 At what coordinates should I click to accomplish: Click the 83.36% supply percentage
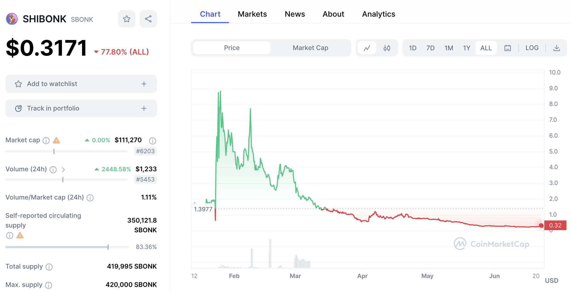click(x=146, y=247)
